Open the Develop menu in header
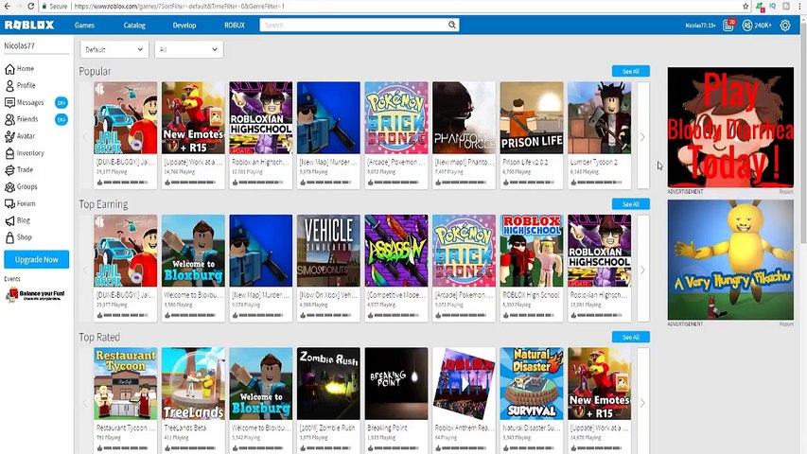 (x=184, y=25)
